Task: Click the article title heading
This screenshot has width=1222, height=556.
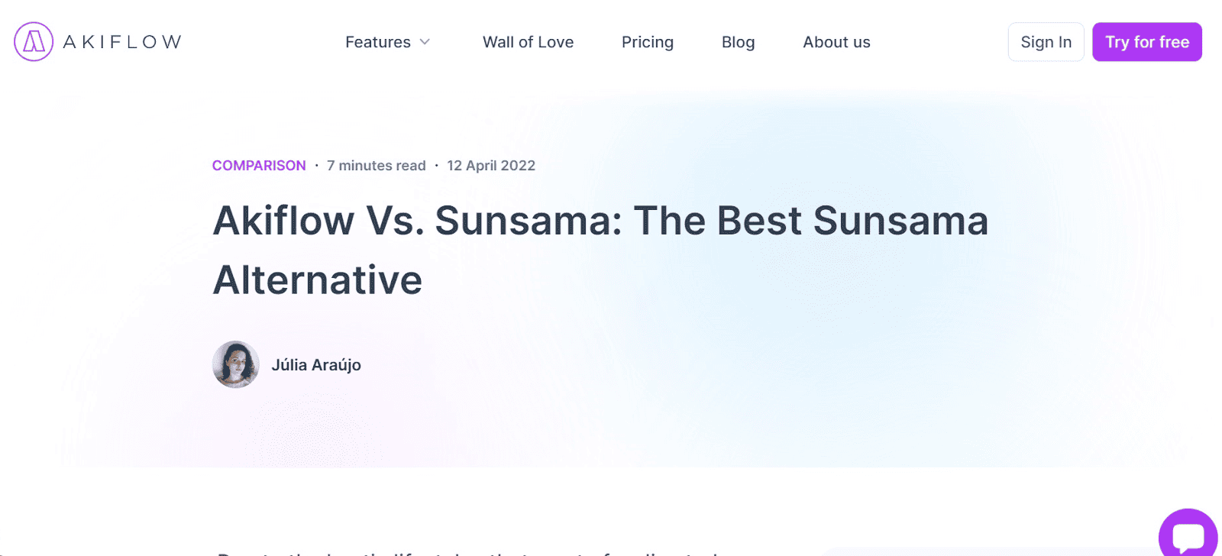Action: tap(600, 251)
